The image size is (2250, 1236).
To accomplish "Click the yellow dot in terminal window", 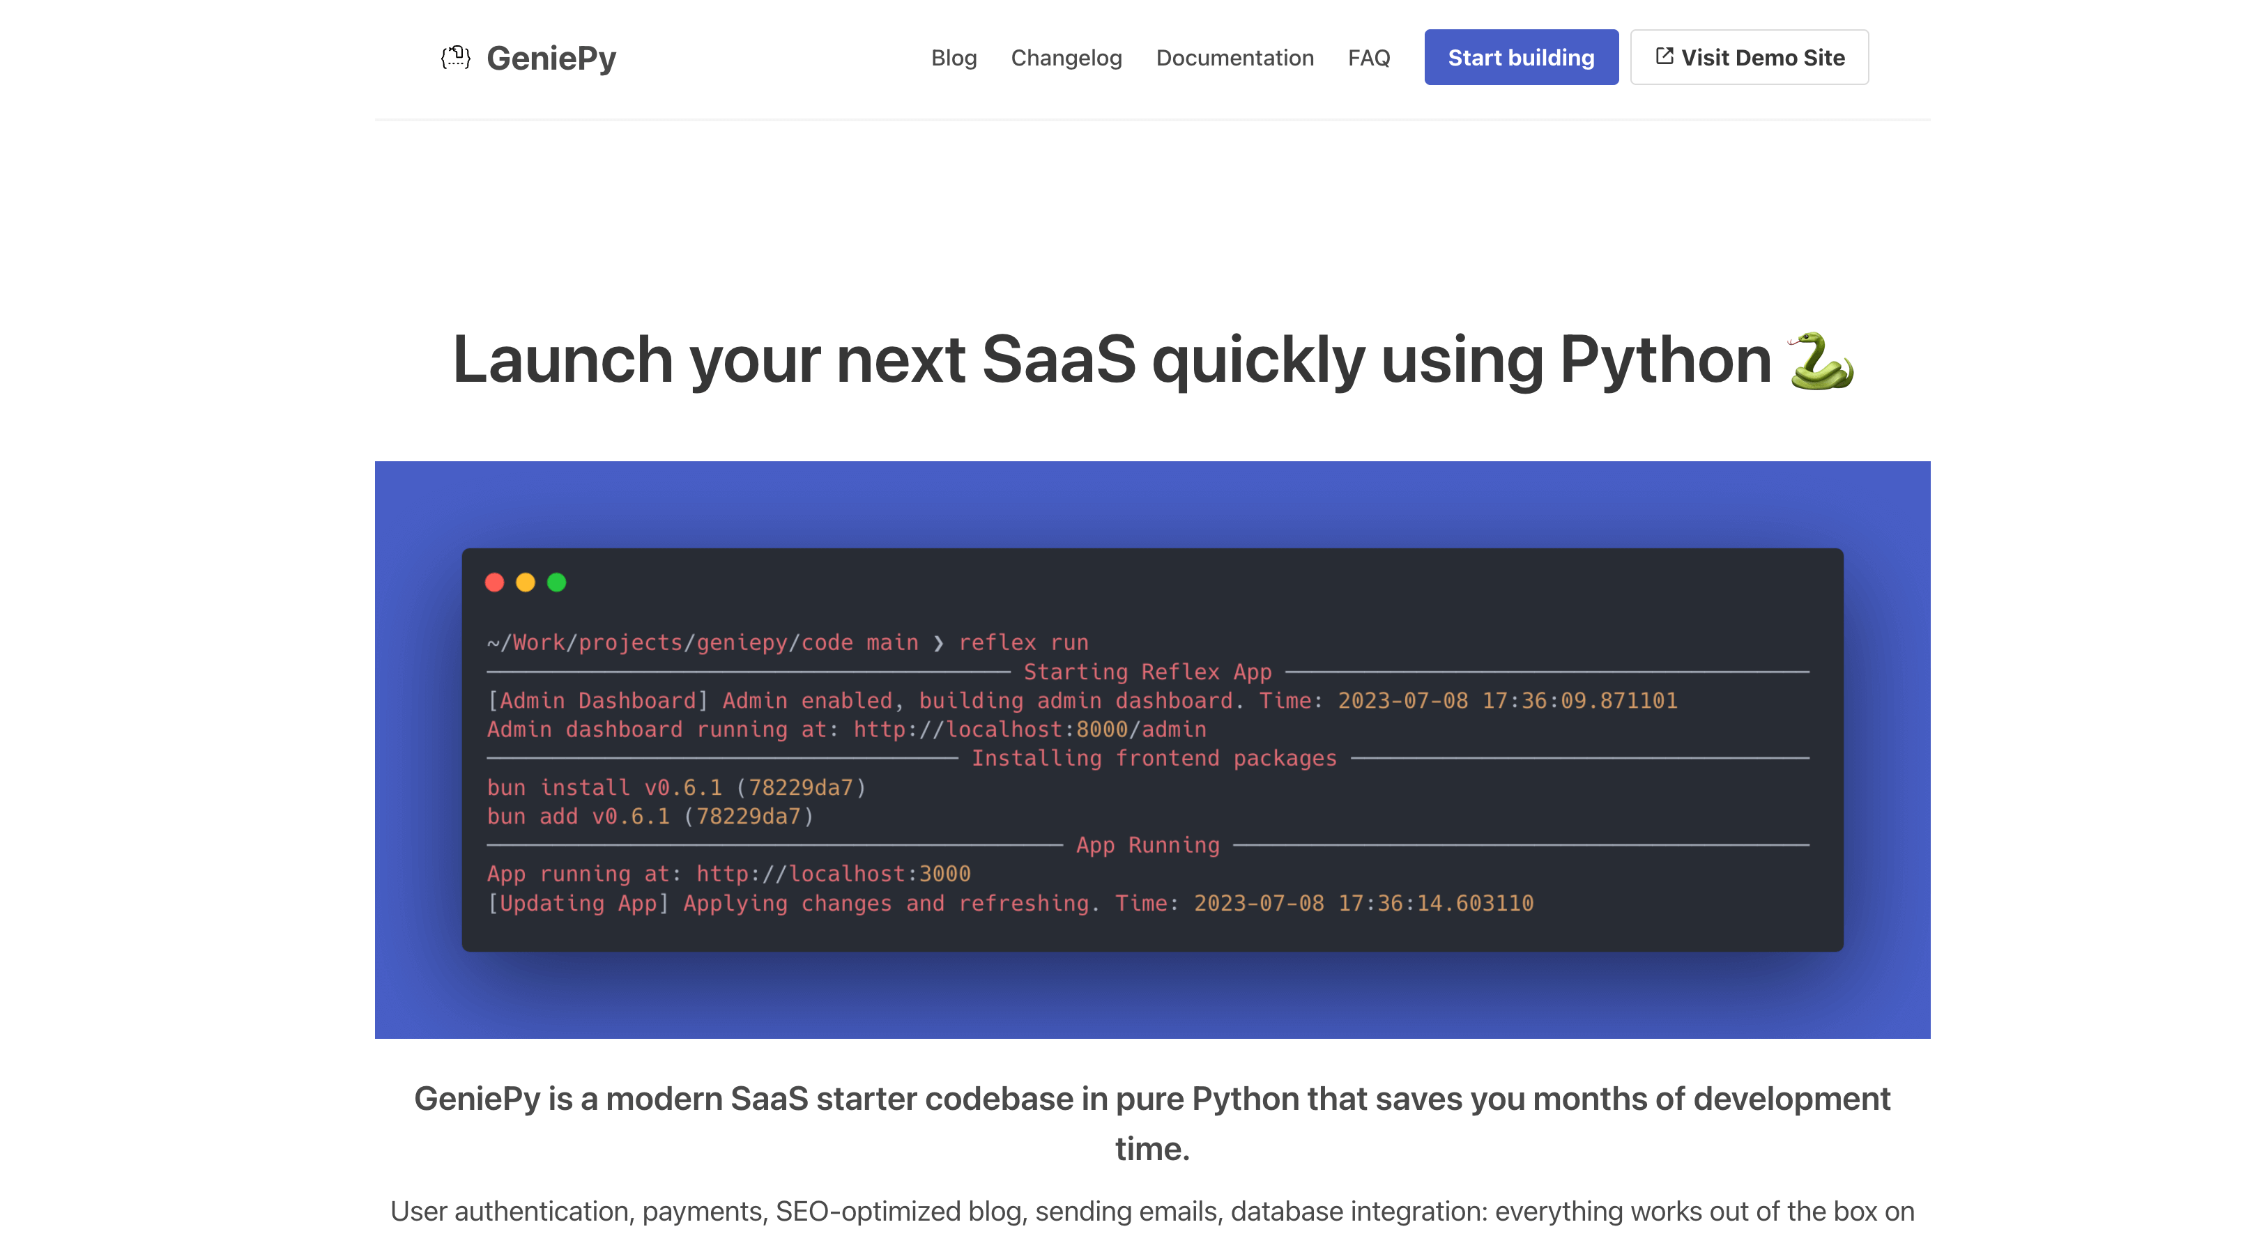I will tap(525, 582).
